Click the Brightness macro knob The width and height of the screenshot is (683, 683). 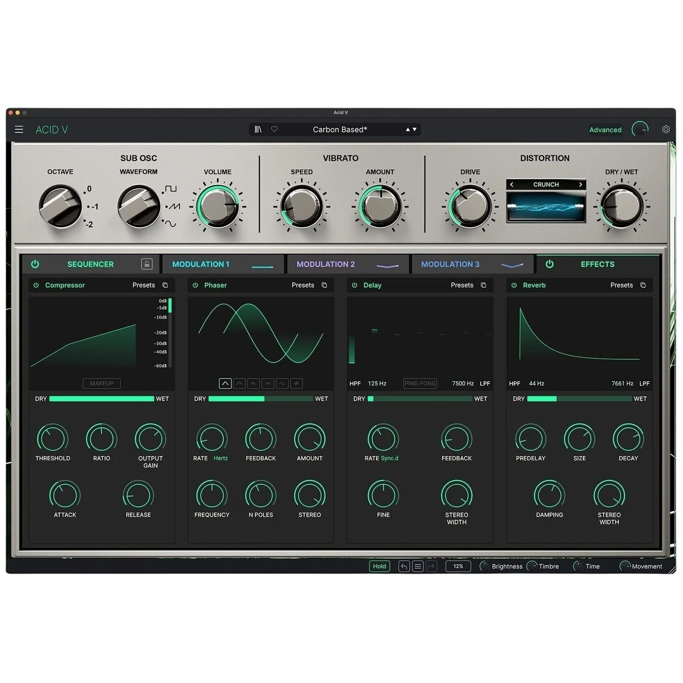[x=485, y=566]
